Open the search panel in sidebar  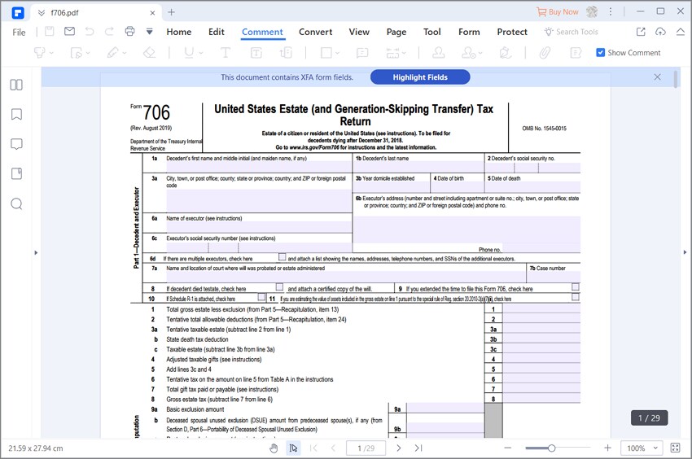(x=16, y=204)
